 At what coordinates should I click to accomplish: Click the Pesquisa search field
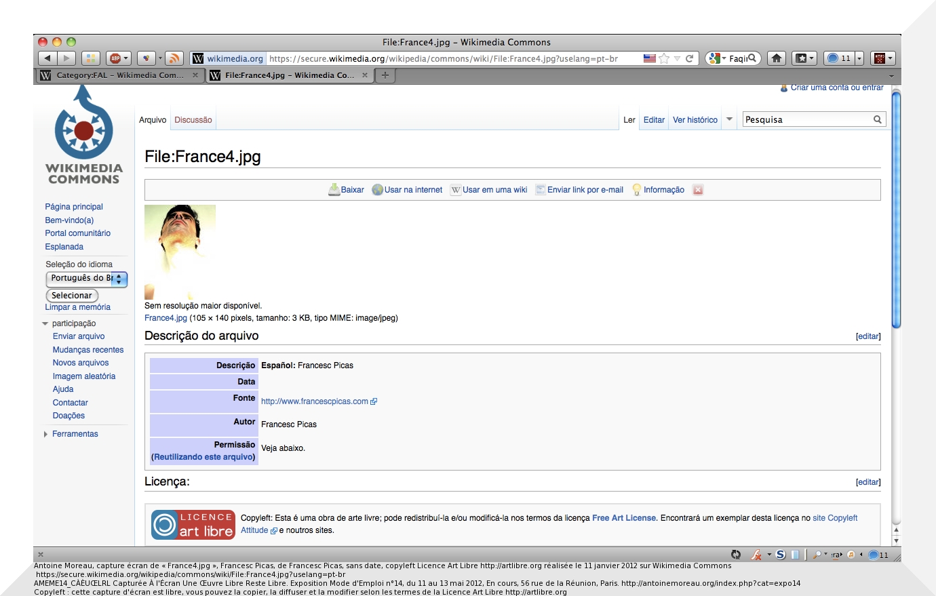pos(807,120)
